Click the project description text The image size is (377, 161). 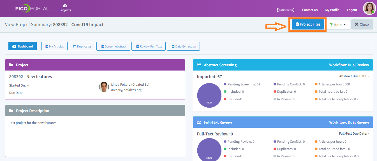click(x=33, y=123)
